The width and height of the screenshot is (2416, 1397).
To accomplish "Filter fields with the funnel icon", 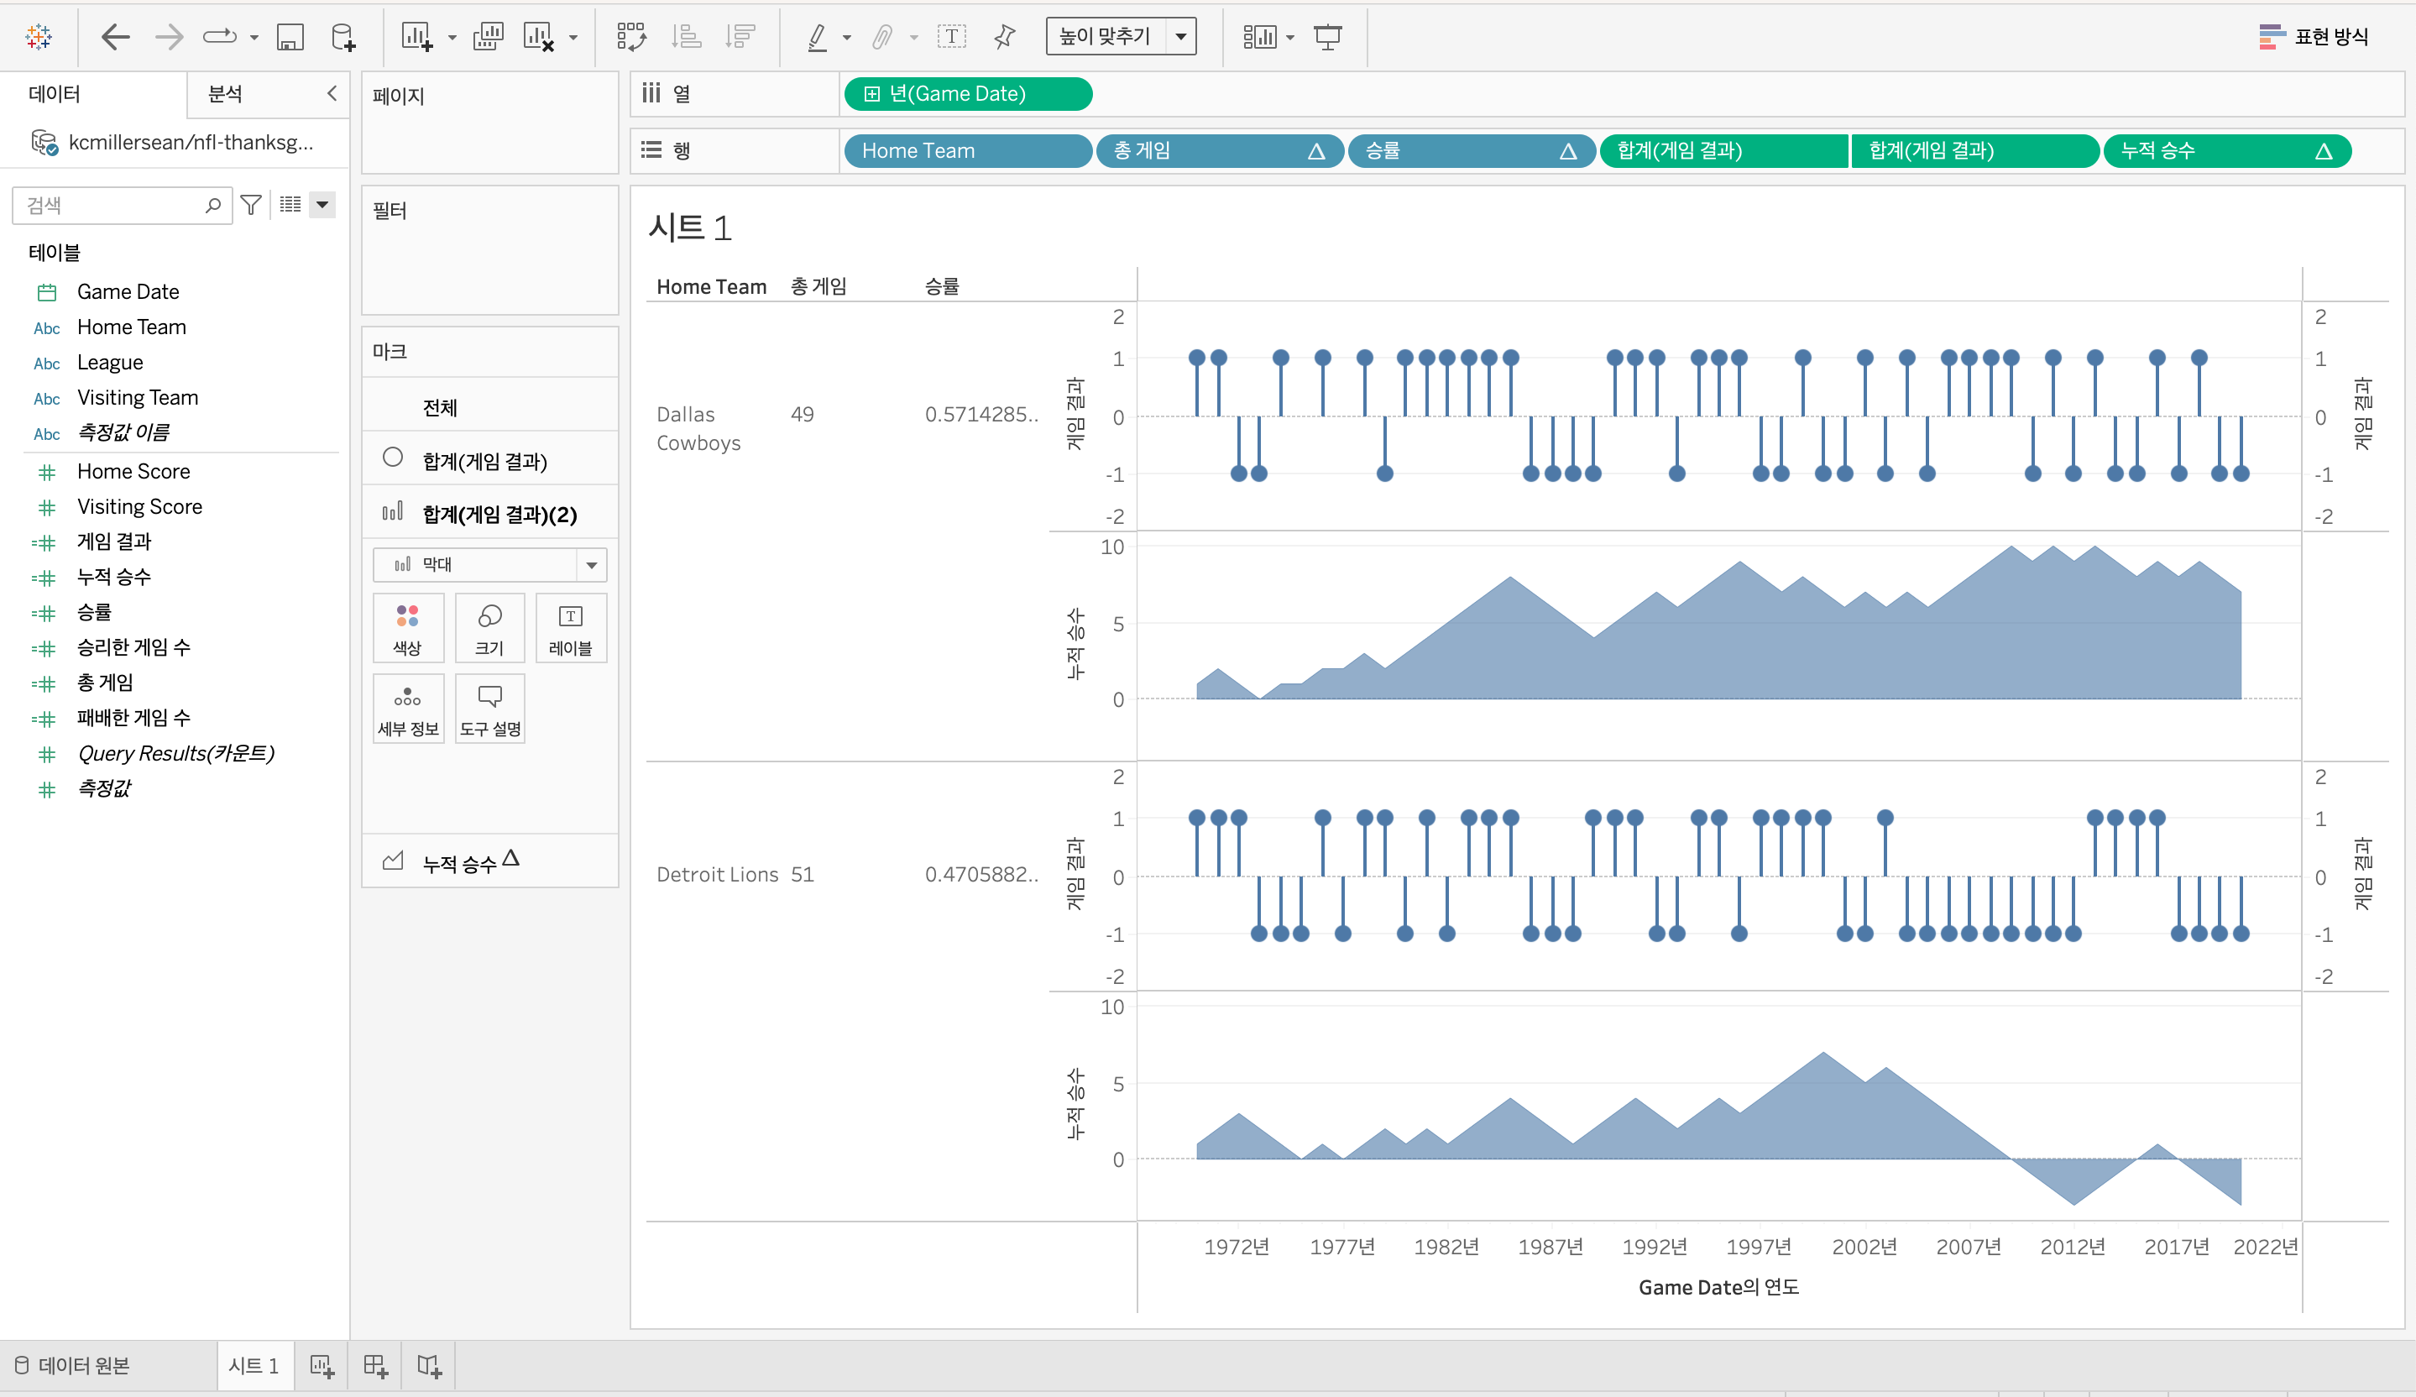I will (251, 204).
